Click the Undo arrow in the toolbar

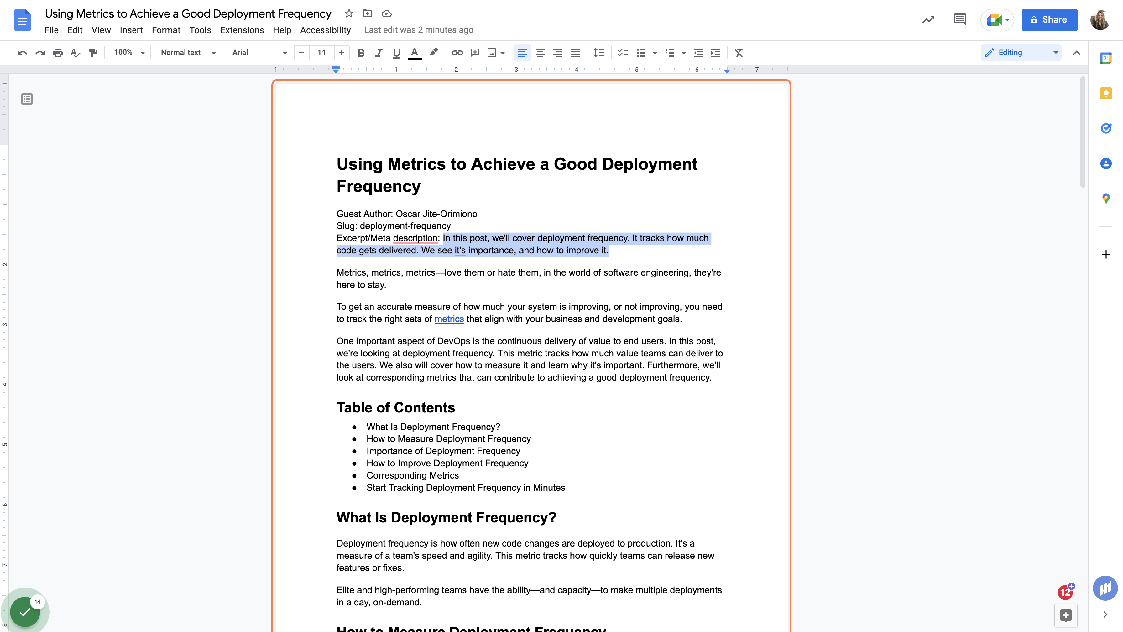22,53
